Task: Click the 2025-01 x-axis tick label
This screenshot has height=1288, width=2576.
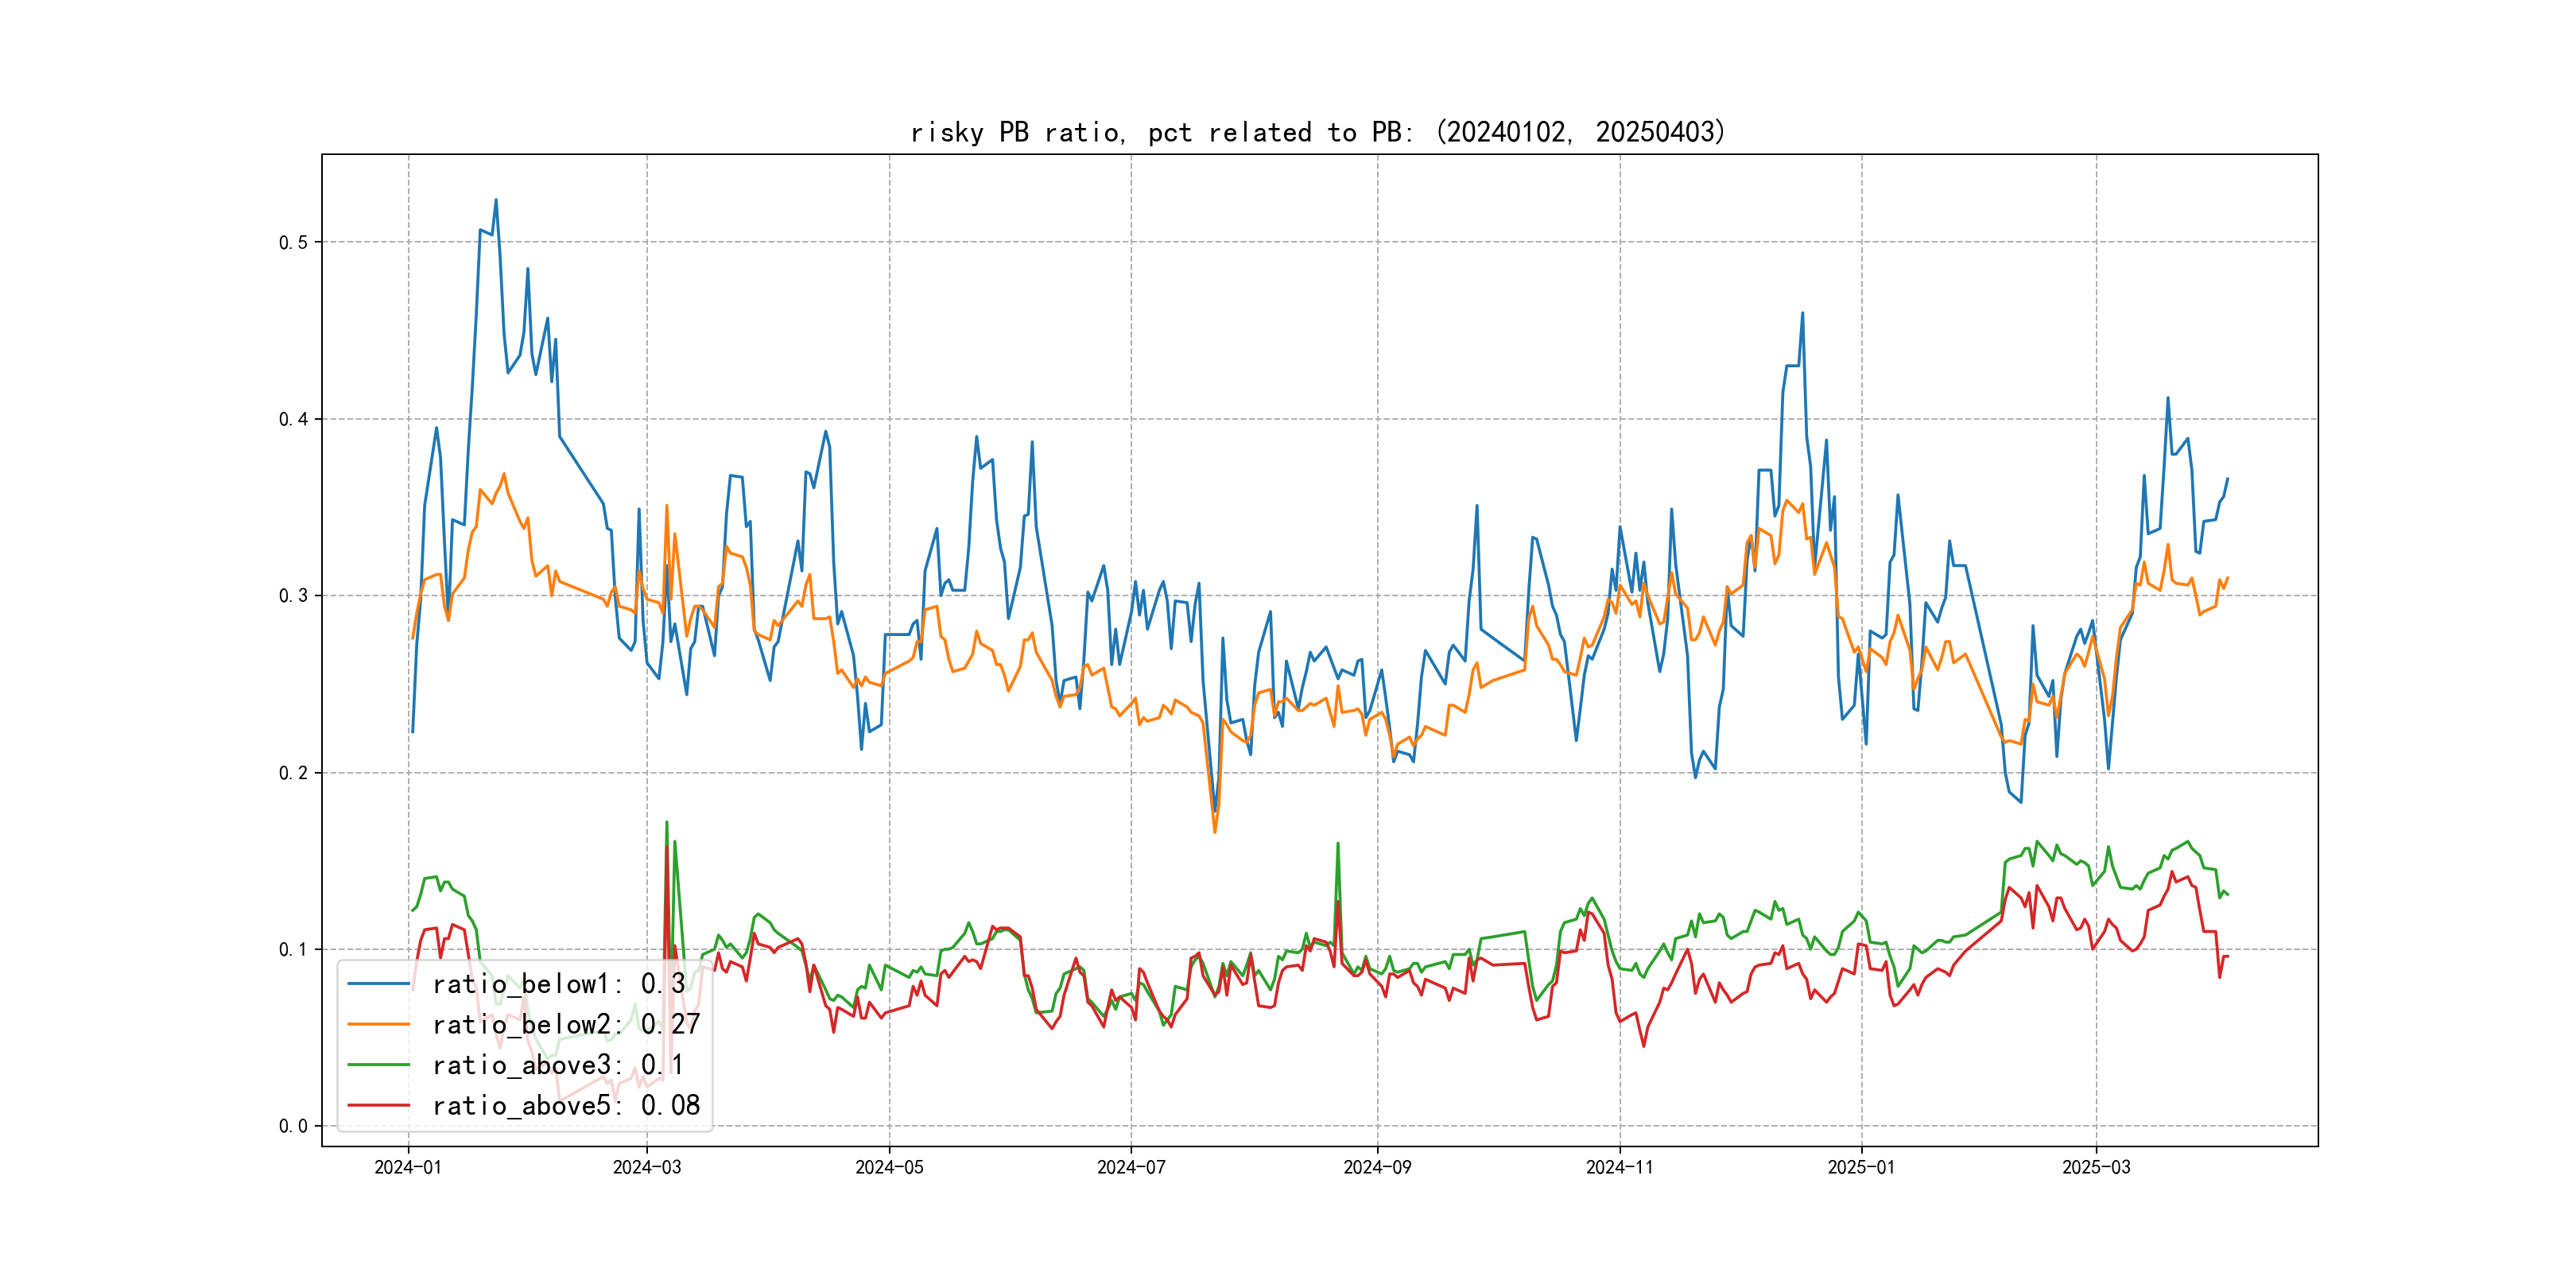Action: [1861, 1167]
